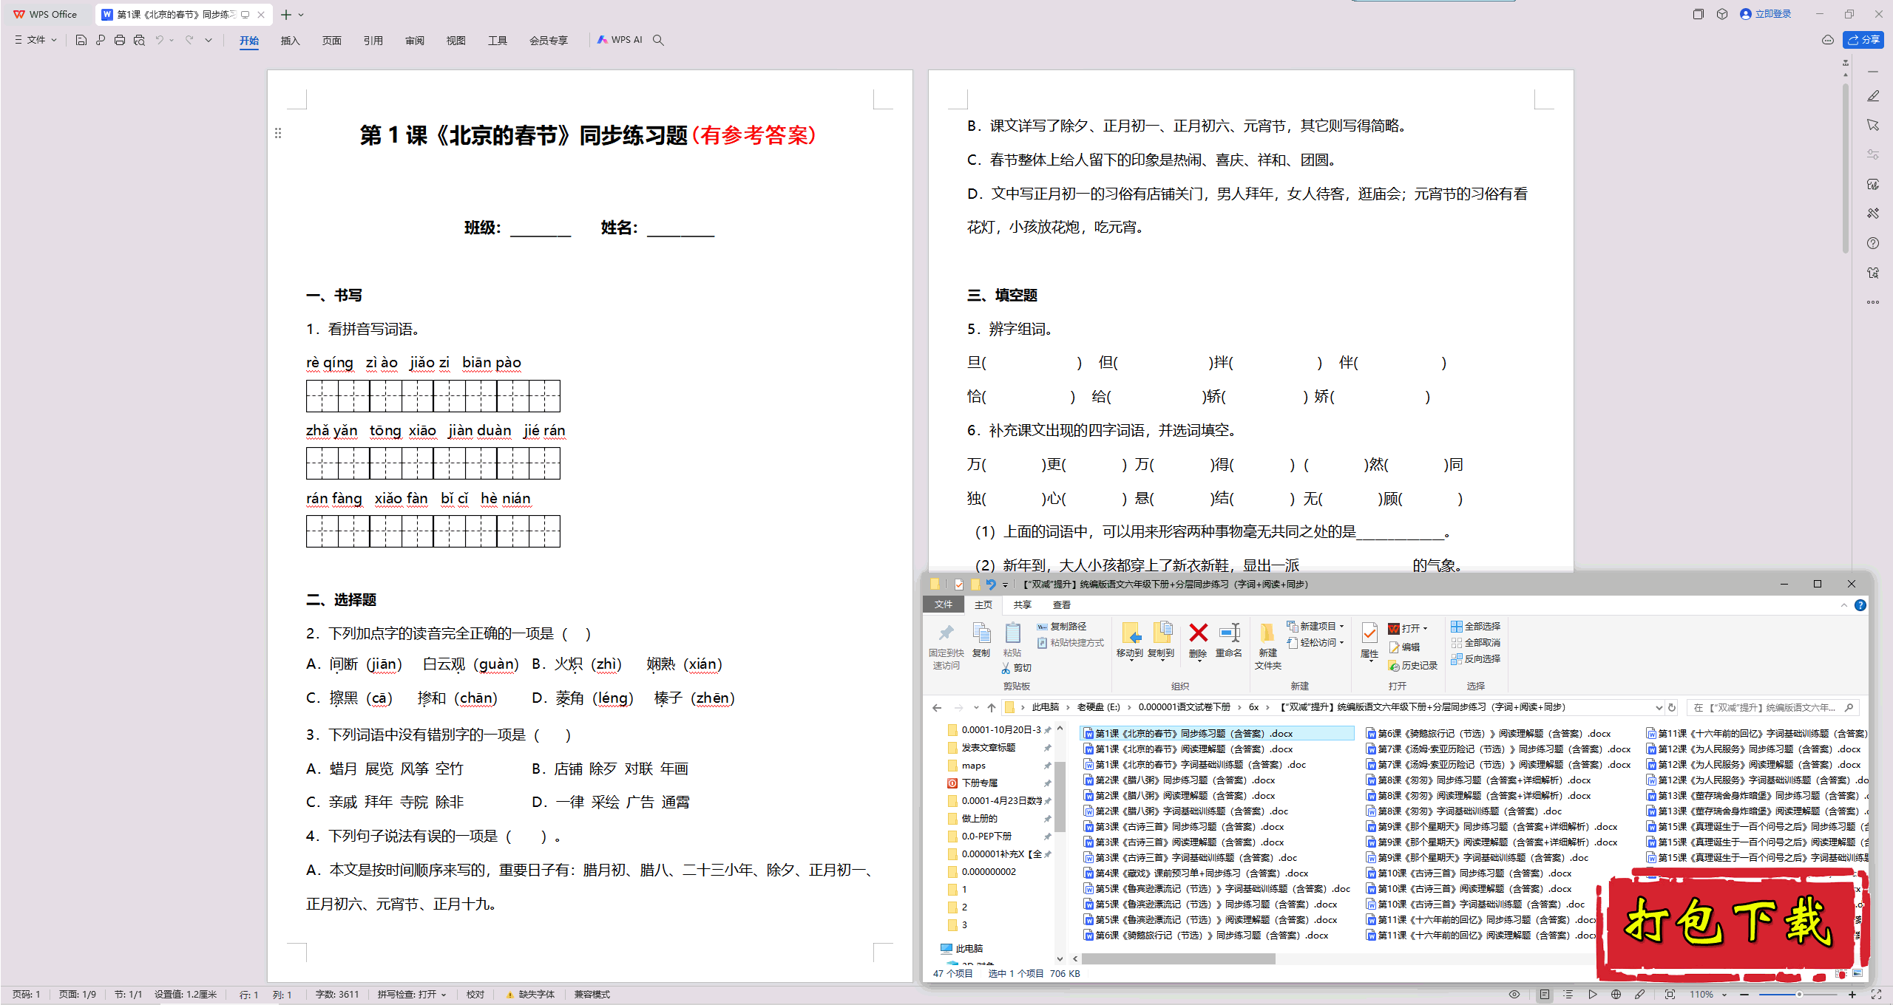The height and width of the screenshot is (1005, 1893).
Task: Click the Explorer horizontal scrollbar
Action: [1179, 959]
